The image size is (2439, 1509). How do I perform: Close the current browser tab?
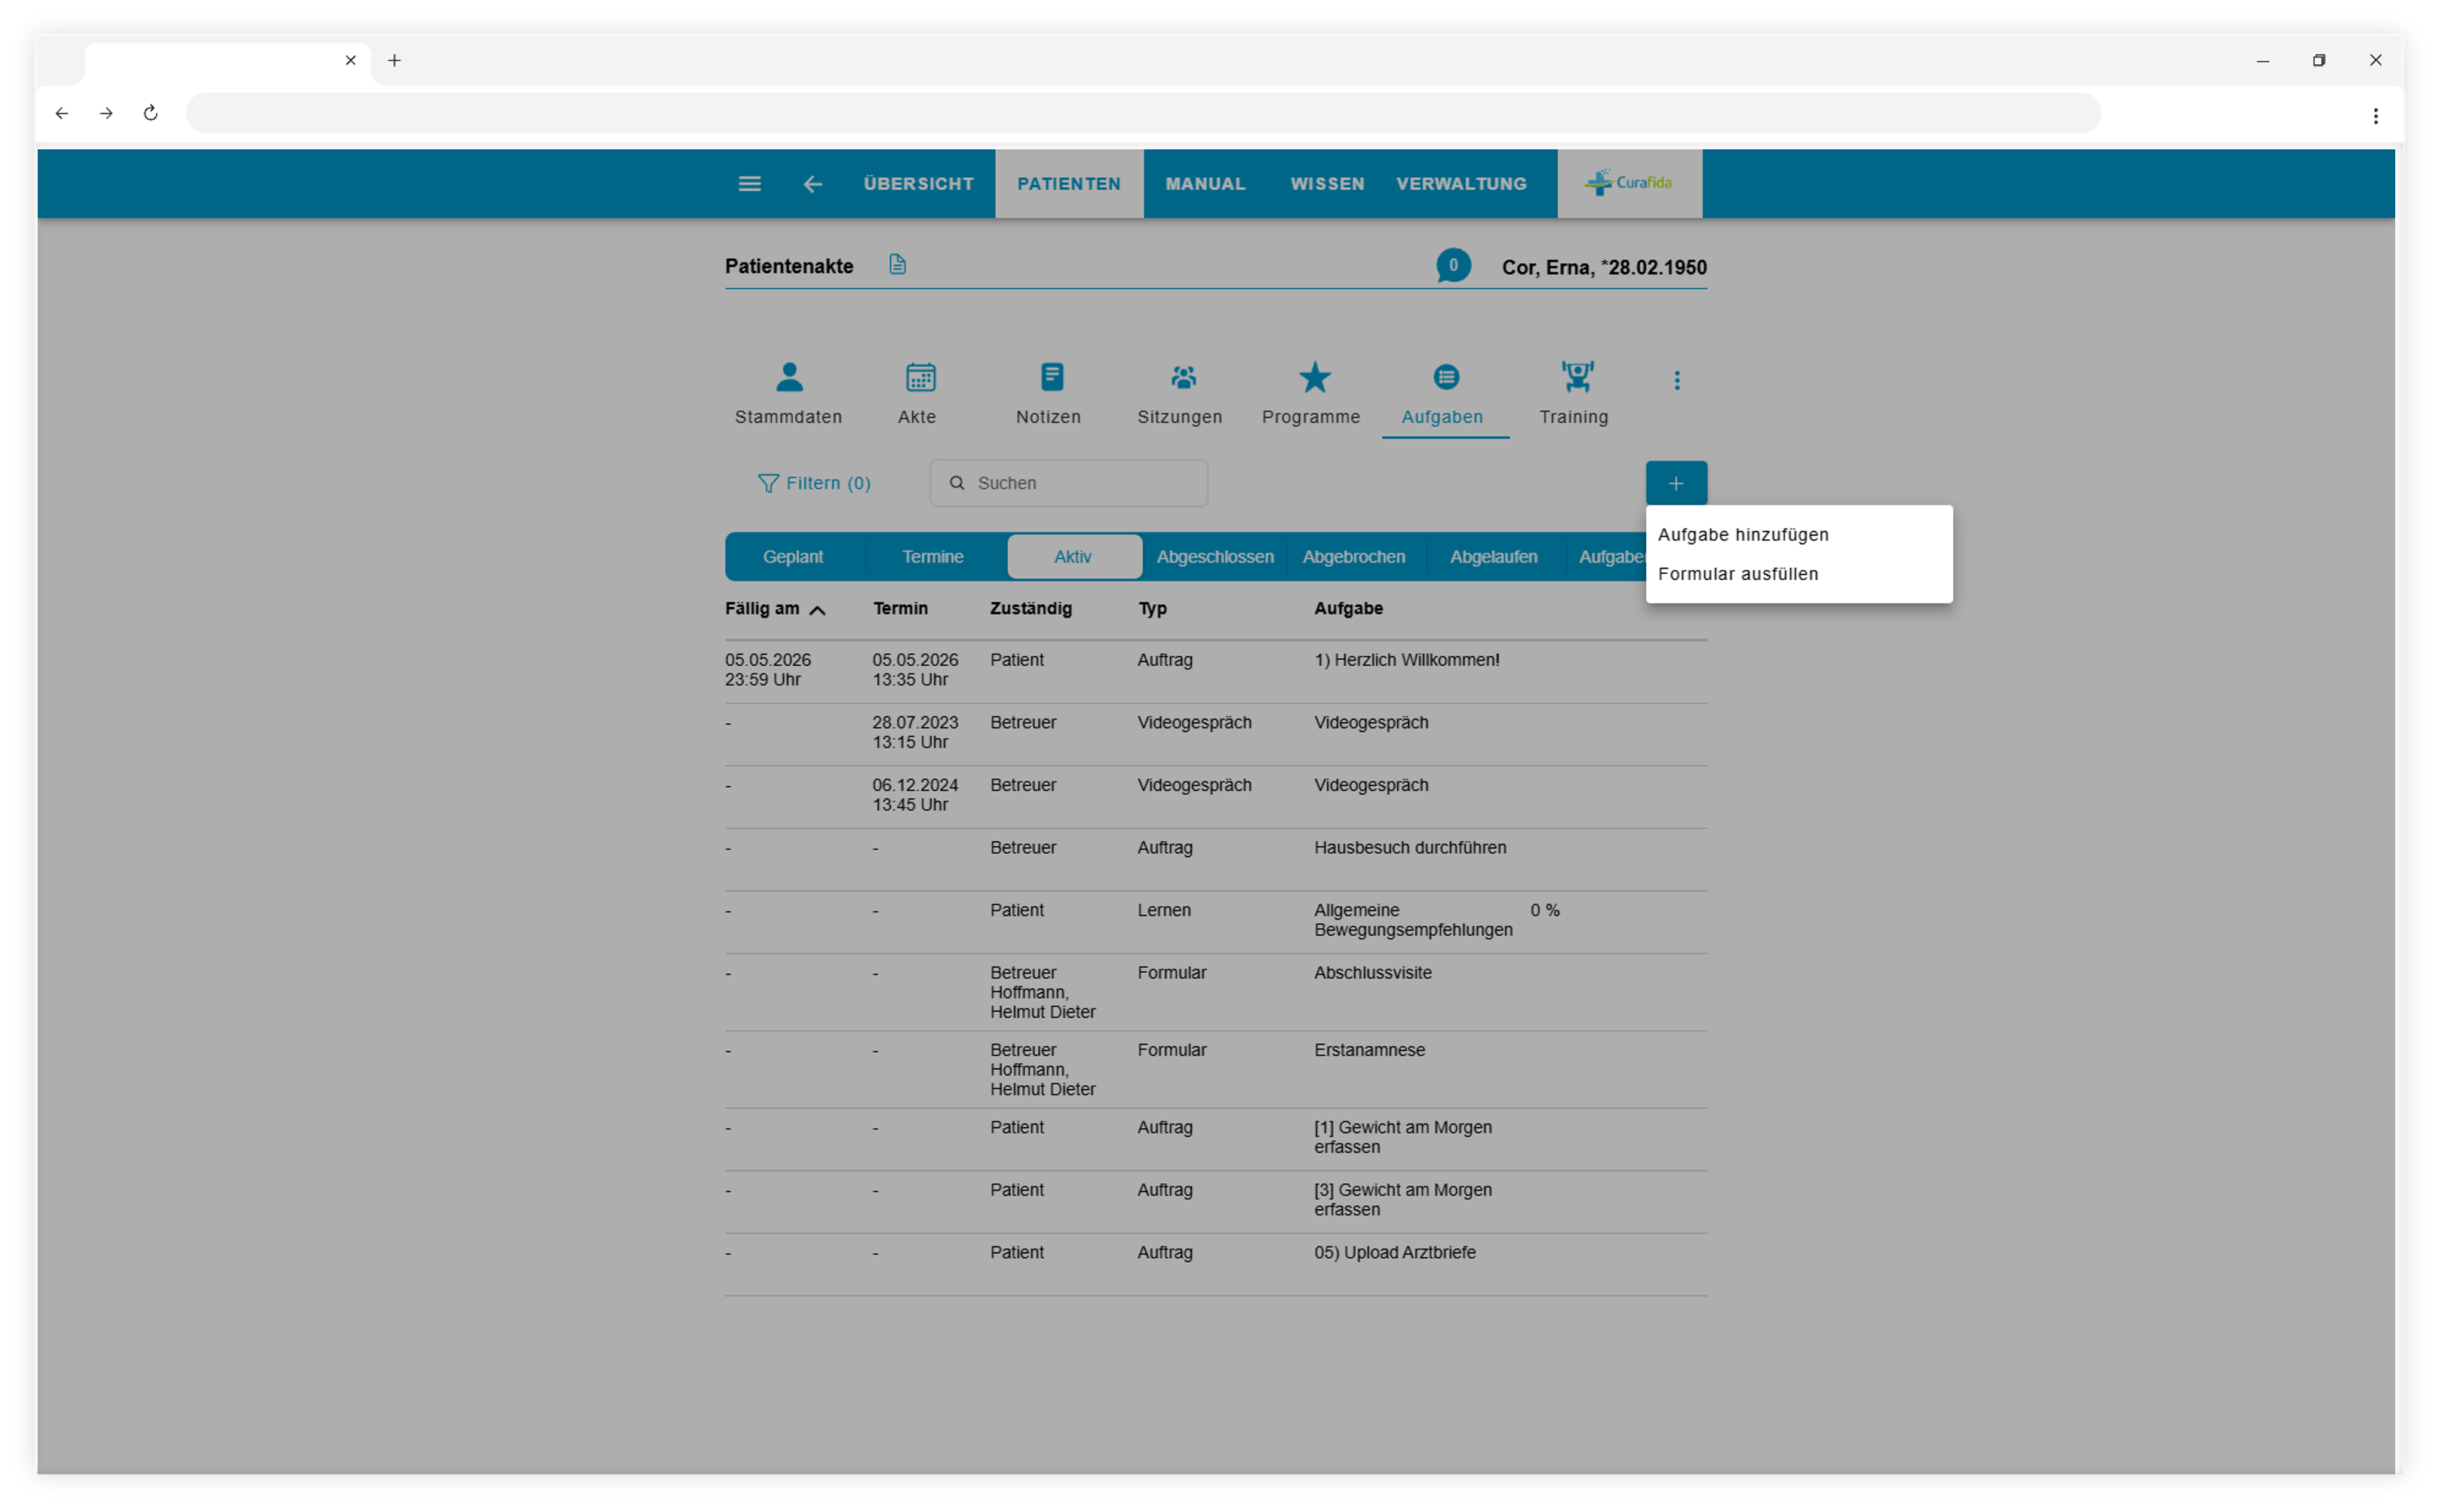[351, 60]
